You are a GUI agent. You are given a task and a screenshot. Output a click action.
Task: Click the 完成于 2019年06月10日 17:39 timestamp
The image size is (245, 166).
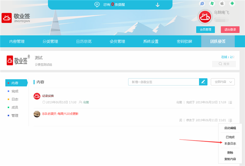pos(206,102)
